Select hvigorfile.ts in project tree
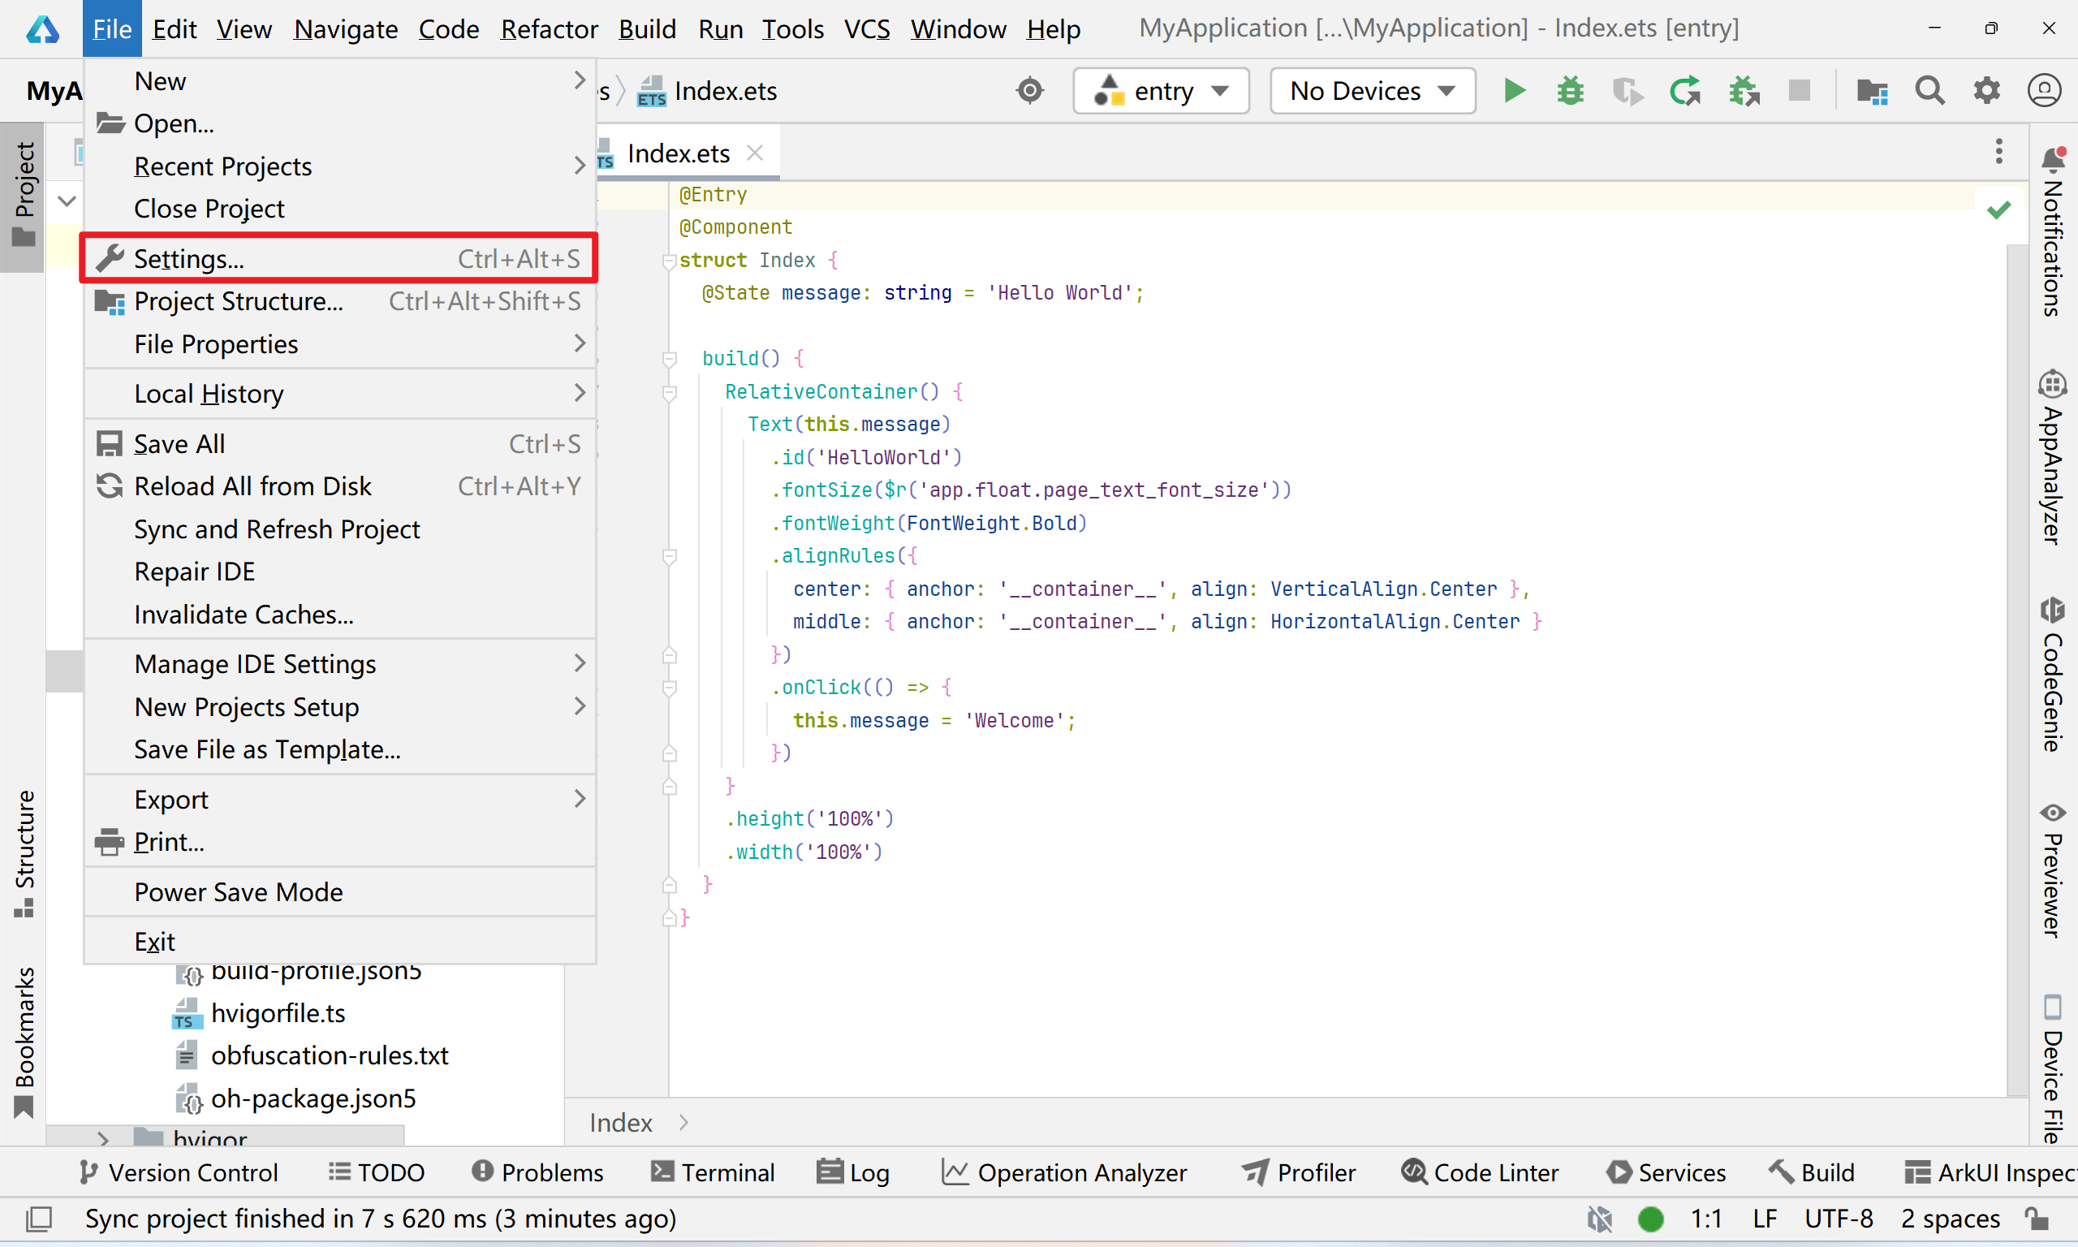Screen dimensions: 2078x1247 278,1013
